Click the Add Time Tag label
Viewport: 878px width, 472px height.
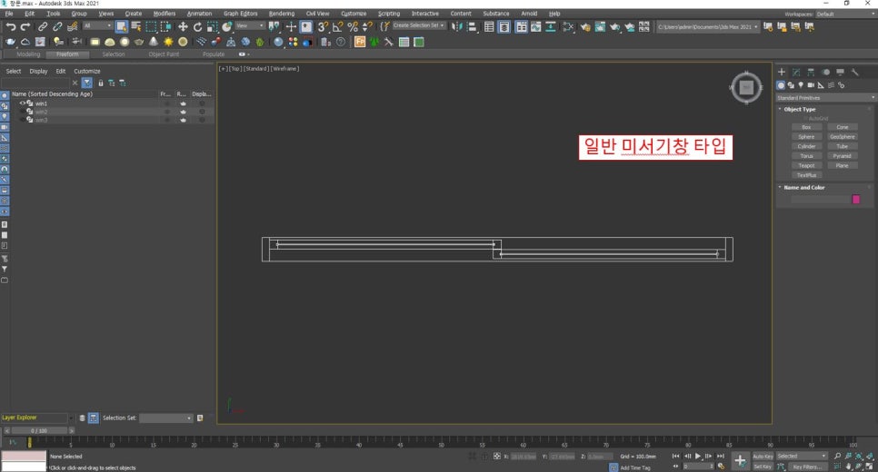[x=635, y=467]
